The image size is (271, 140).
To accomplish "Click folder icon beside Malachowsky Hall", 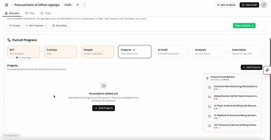I will (x=209, y=97).
